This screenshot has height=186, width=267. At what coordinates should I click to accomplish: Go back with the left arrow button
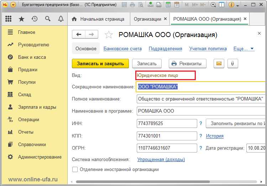pos(79,35)
